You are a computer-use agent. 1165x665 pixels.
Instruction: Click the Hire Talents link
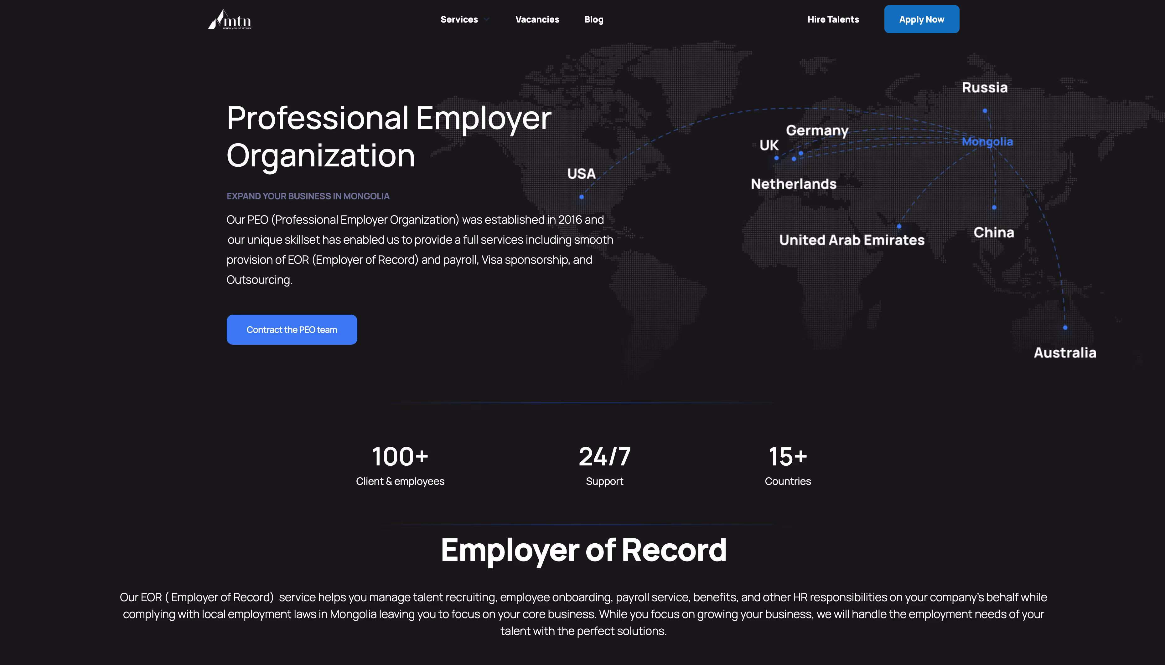pos(833,20)
